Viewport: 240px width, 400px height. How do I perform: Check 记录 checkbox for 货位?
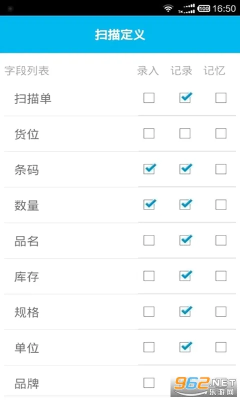click(x=185, y=133)
